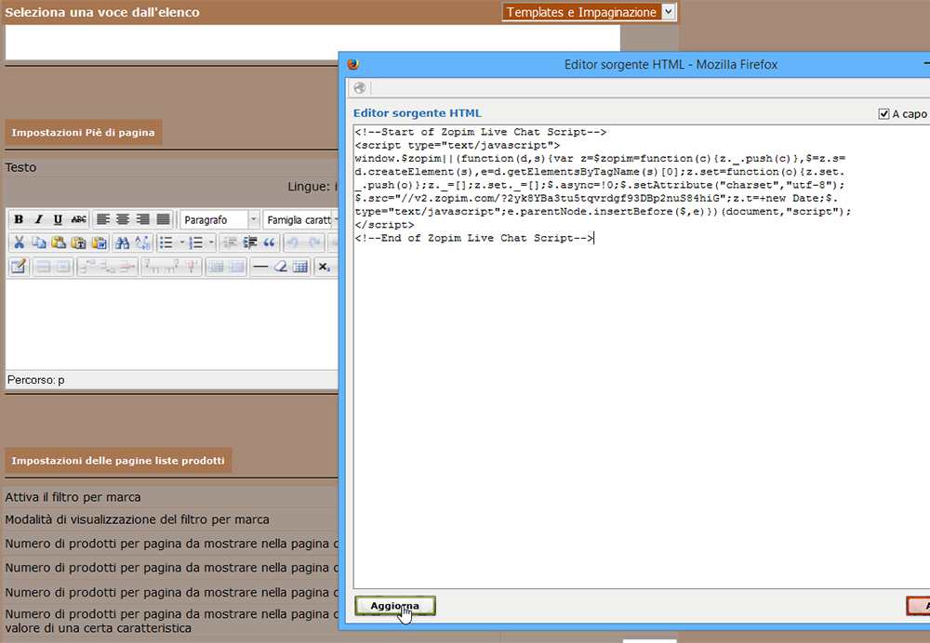
Task: Undo last action in the editor
Action: tap(293, 243)
